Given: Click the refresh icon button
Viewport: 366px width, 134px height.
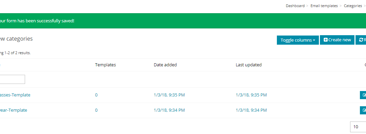Looking at the screenshot, I should pos(361,40).
